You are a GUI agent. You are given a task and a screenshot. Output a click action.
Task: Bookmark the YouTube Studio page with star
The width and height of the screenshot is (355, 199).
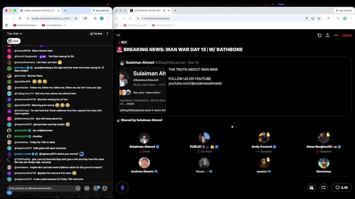[x=76, y=19]
